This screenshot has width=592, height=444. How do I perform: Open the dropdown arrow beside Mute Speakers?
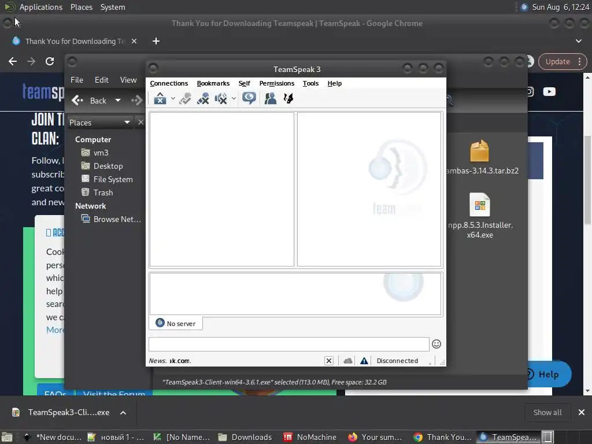[234, 98]
